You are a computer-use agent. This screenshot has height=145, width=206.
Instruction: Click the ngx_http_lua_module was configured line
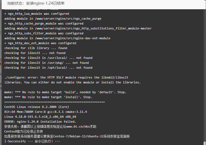[36, 14]
